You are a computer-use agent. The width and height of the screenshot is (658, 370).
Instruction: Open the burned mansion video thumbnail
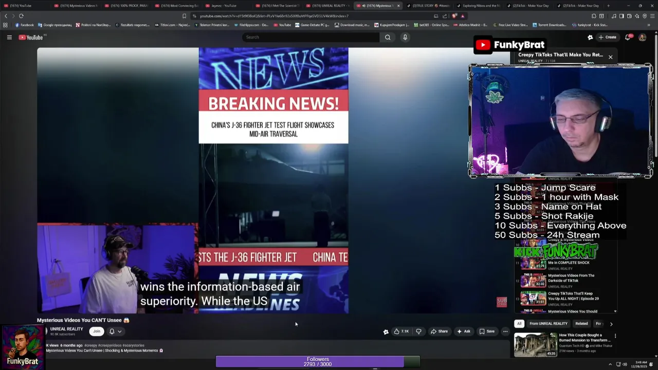tap(535, 345)
